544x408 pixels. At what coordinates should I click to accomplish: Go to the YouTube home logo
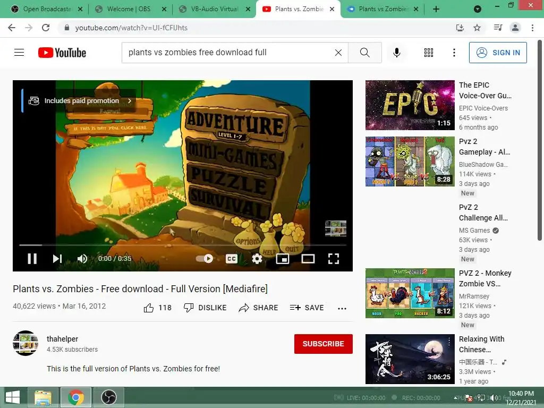pos(62,53)
